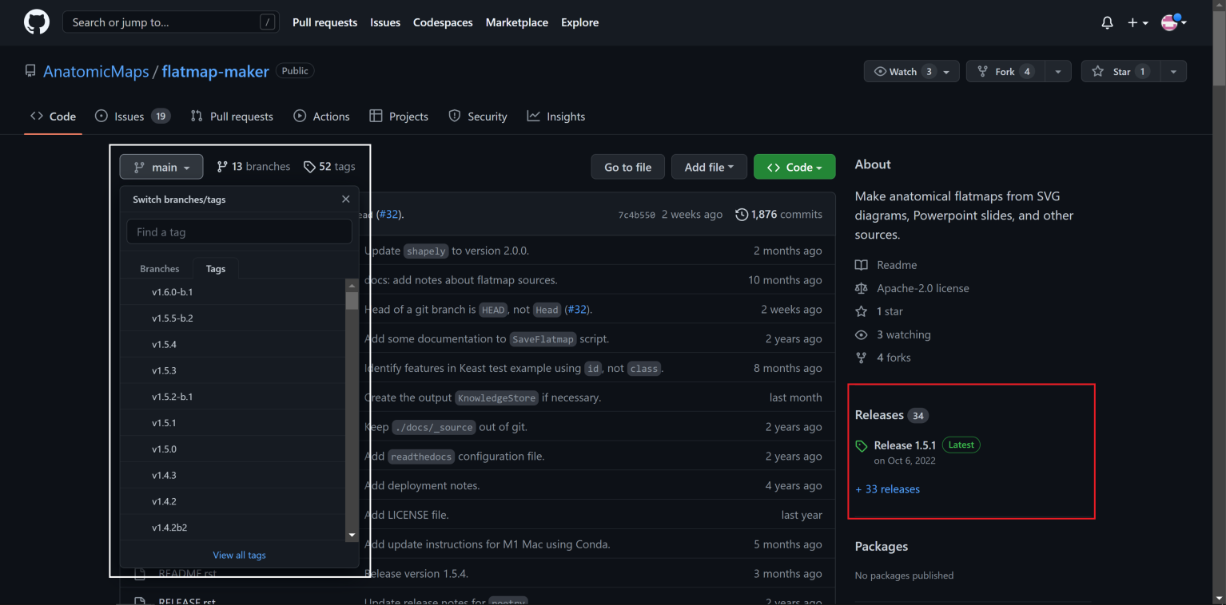1226x605 pixels.
Task: Switch to the Branches tab in popup
Action: click(160, 269)
